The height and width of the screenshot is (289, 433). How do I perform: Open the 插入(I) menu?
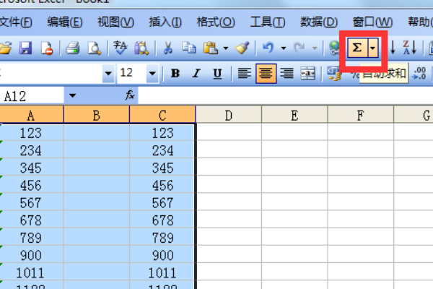pyautogui.click(x=165, y=22)
